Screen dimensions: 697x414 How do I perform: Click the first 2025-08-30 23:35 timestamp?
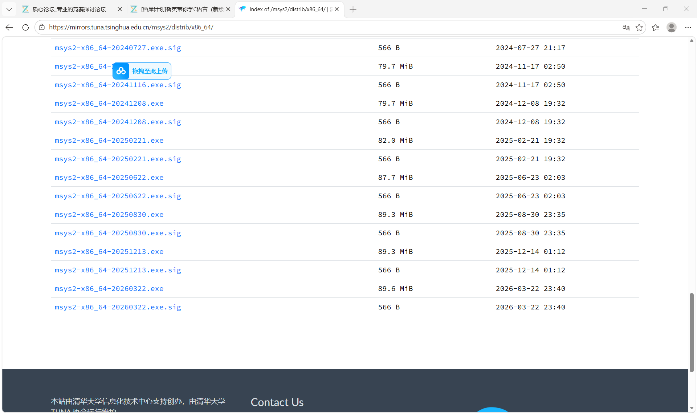click(x=530, y=215)
